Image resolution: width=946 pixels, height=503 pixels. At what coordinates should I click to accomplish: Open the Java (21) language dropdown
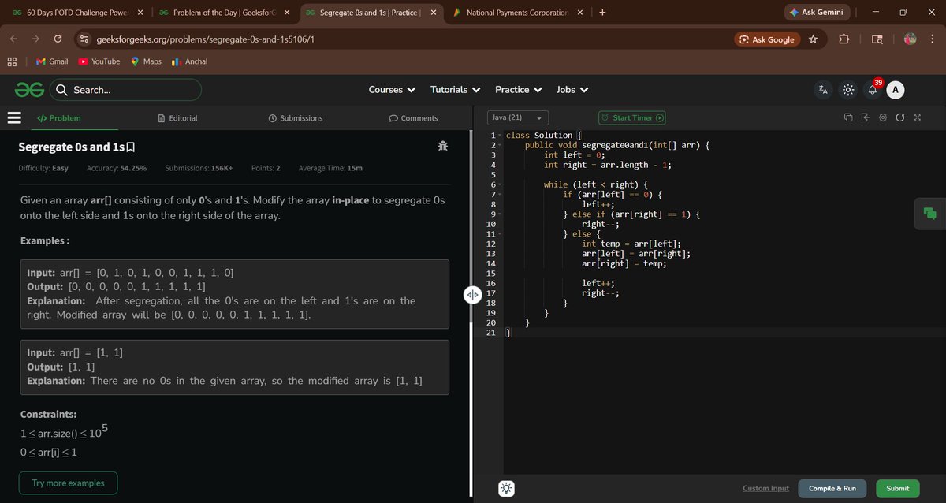(x=517, y=118)
